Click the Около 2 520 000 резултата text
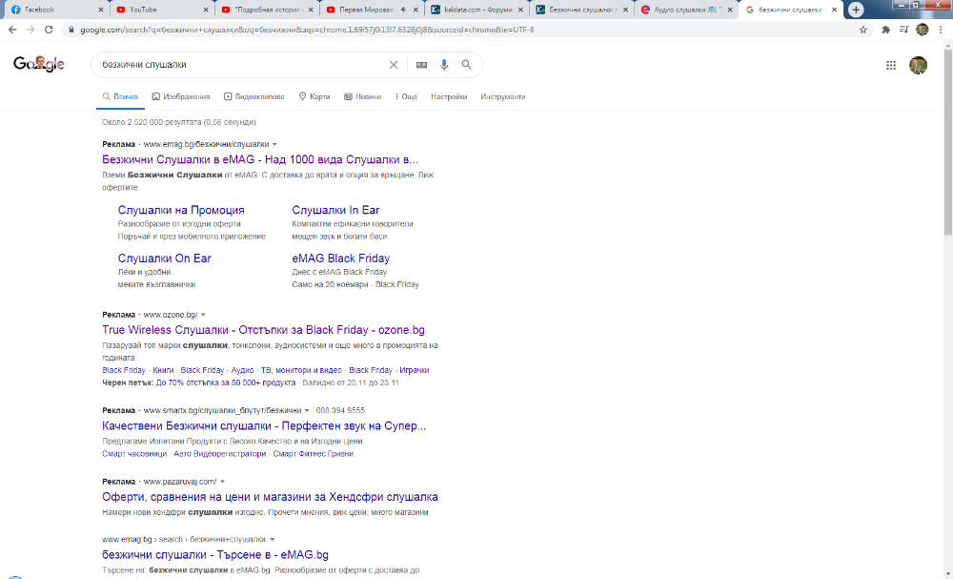Image resolution: width=953 pixels, height=579 pixels. click(x=179, y=122)
